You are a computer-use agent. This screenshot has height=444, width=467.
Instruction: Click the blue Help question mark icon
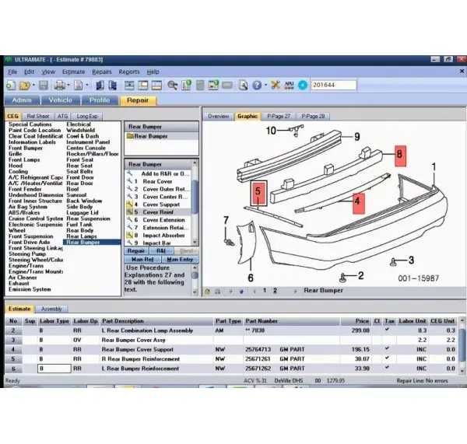tap(257, 86)
